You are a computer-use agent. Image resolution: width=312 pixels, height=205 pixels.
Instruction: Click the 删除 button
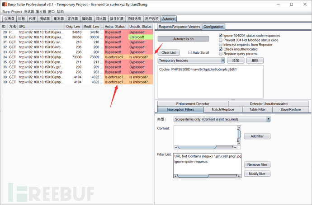tap(255, 61)
